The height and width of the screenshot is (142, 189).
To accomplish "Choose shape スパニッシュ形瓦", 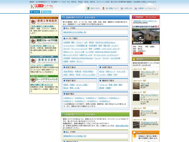I will [x=89, y=75].
